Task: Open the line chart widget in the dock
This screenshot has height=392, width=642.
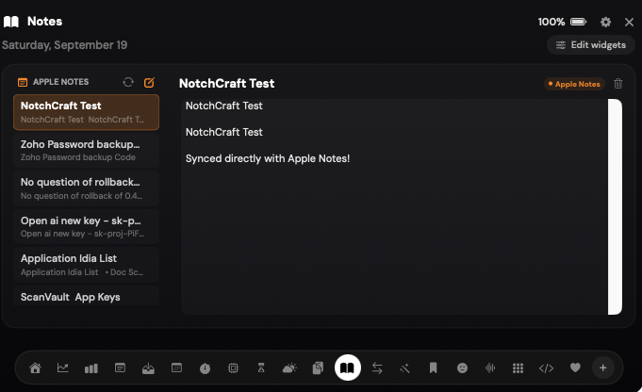Action: tap(62, 367)
